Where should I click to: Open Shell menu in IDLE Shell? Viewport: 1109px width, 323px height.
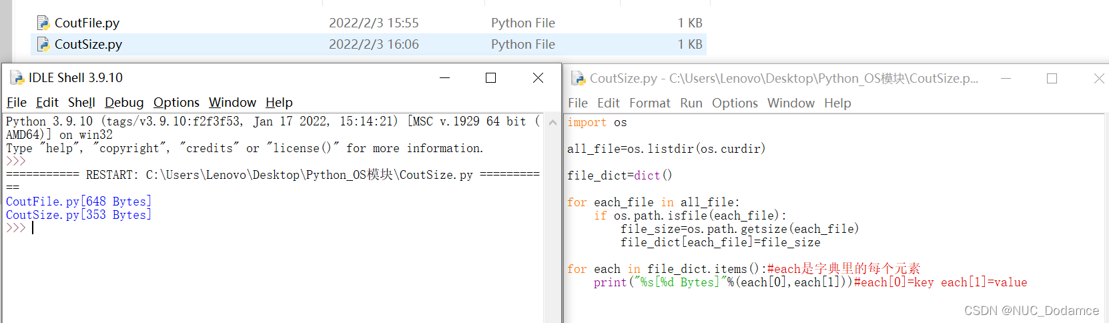(x=81, y=102)
